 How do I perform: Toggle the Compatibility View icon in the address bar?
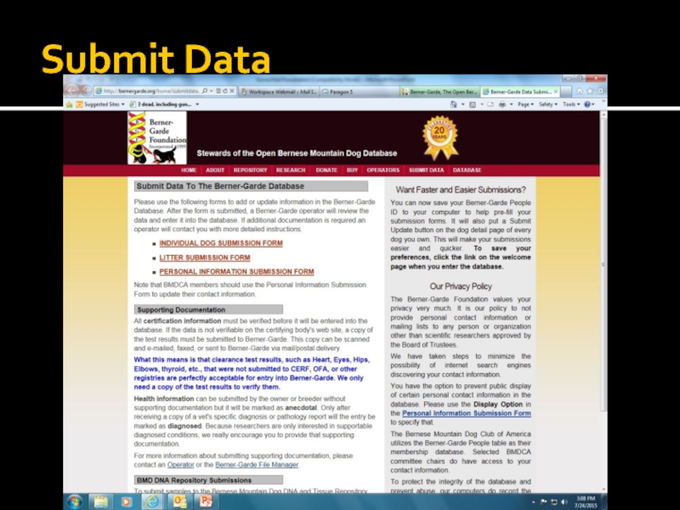pyautogui.click(x=218, y=91)
